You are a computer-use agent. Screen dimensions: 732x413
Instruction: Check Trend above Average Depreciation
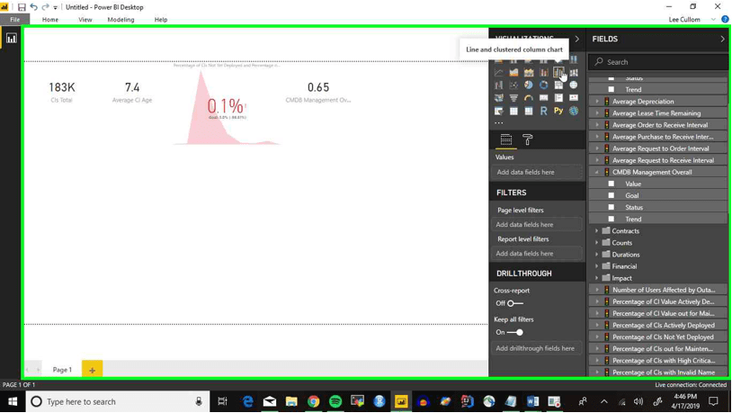[611, 89]
